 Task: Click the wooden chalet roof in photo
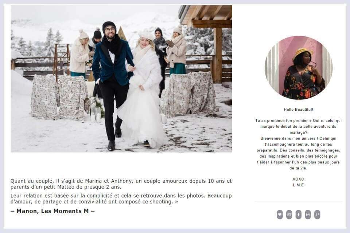[205, 15]
